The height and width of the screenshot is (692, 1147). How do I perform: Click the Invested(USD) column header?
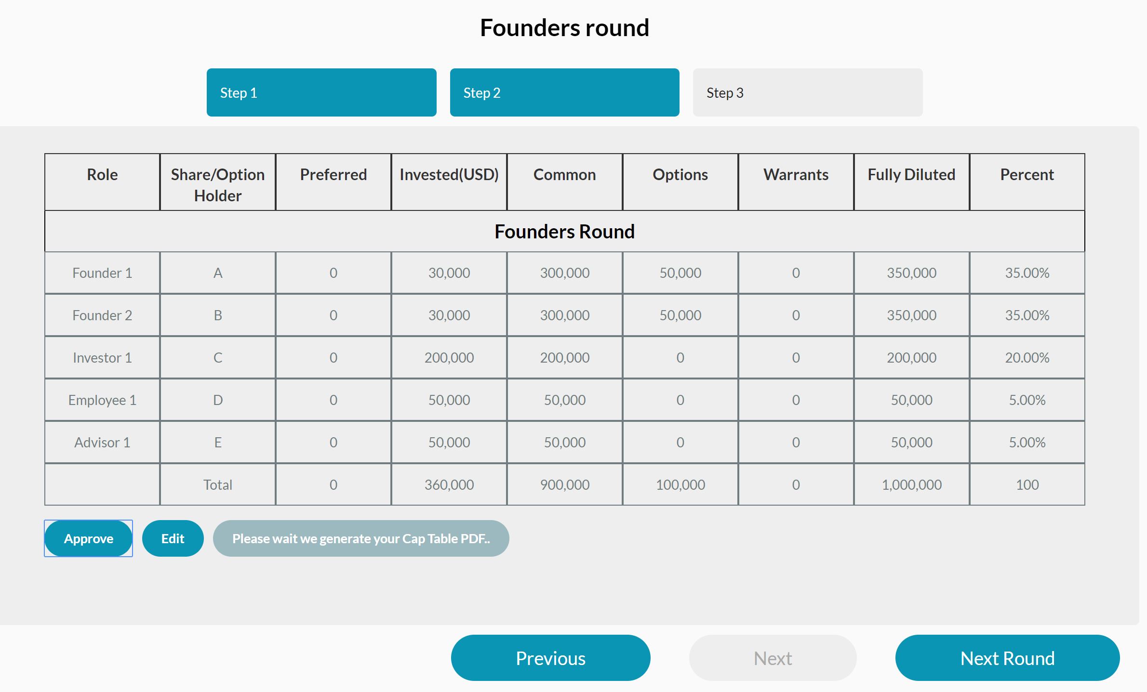point(449,175)
